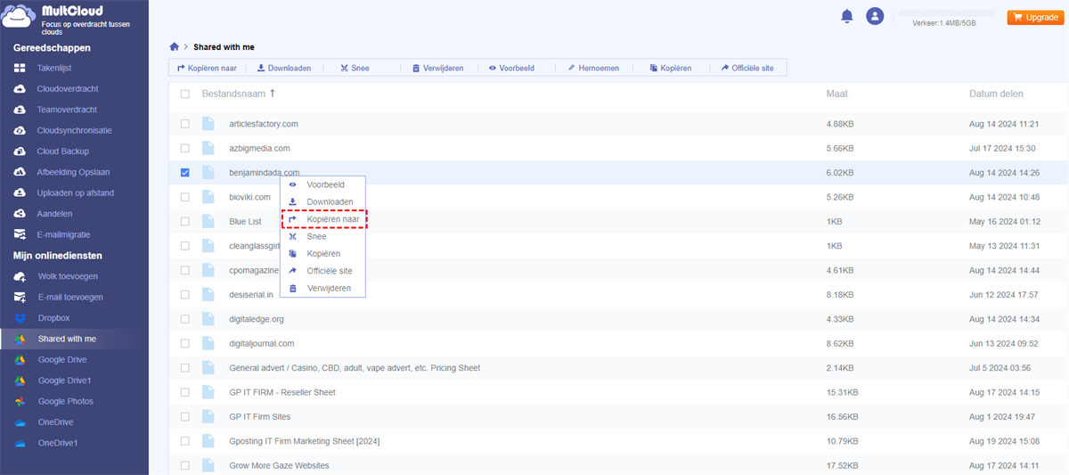Open Teamoverdracht tool
Image resolution: width=1069 pixels, height=475 pixels.
pyautogui.click(x=67, y=110)
